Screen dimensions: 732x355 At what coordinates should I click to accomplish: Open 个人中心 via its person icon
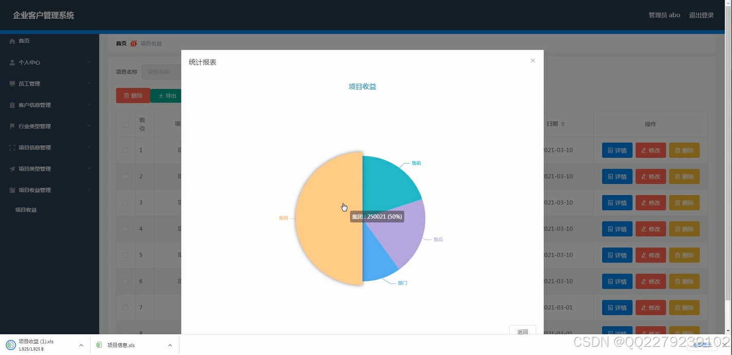[x=12, y=62]
